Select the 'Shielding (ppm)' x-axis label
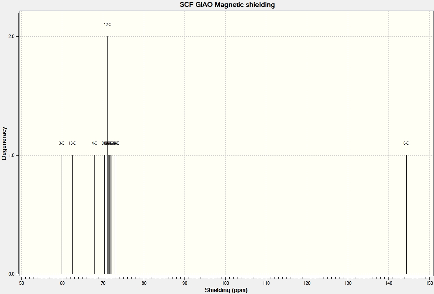The height and width of the screenshot is (294, 434). pyautogui.click(x=226, y=290)
